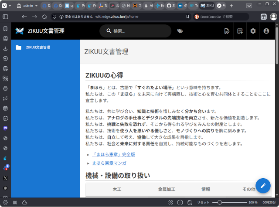Open the user account icon in header
The height and width of the screenshot is (207, 279).
(266, 31)
